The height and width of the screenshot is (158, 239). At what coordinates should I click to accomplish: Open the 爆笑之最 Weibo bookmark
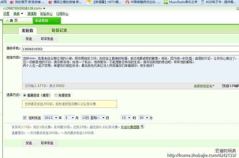[x=65, y=2]
